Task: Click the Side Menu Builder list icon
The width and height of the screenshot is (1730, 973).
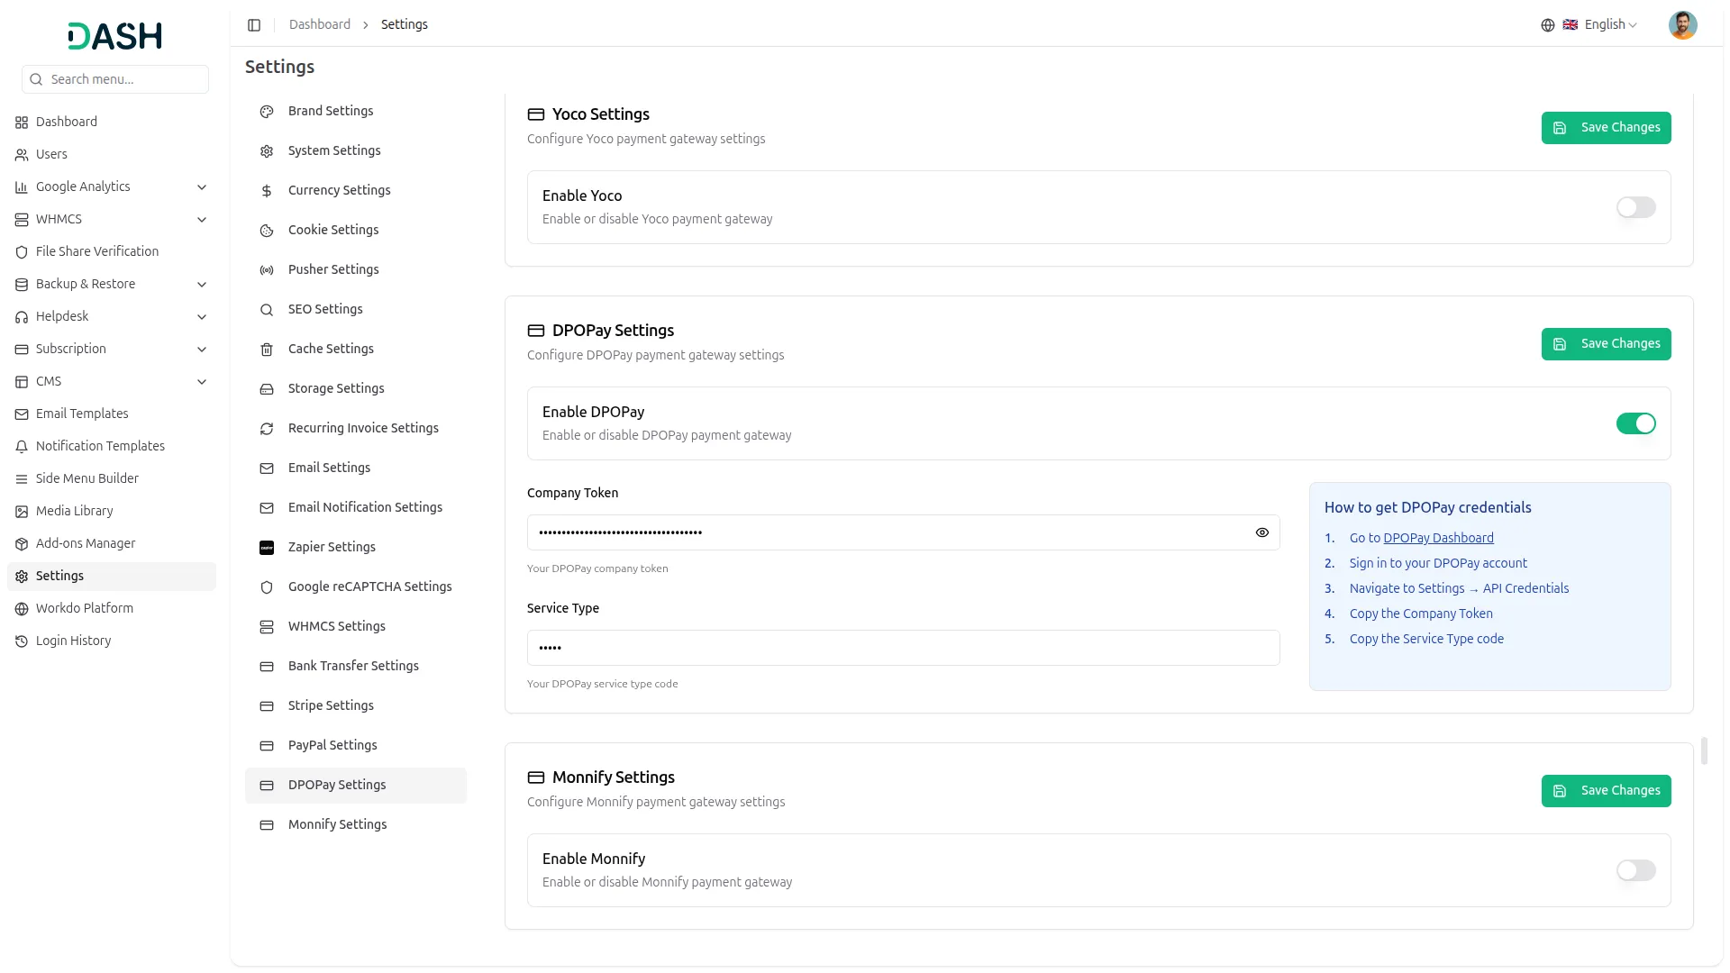Action: pyautogui.click(x=22, y=479)
